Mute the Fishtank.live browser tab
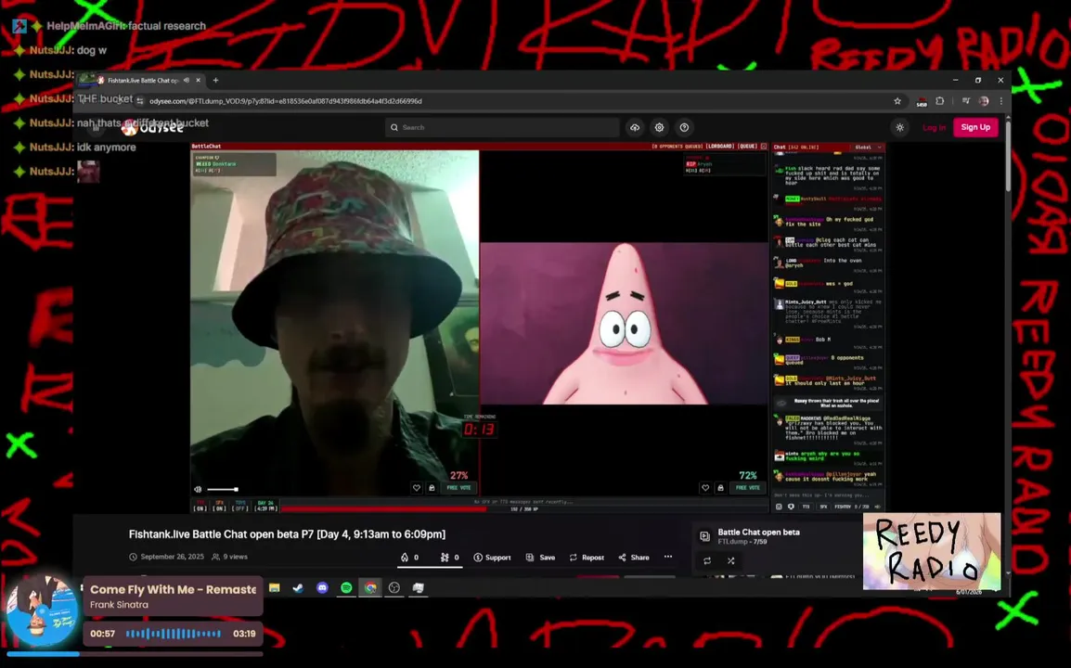 click(x=187, y=80)
